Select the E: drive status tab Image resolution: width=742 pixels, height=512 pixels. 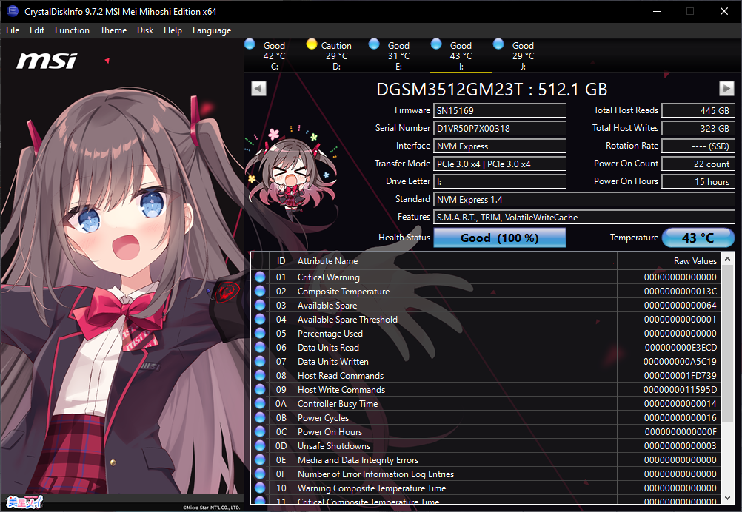pos(398,55)
